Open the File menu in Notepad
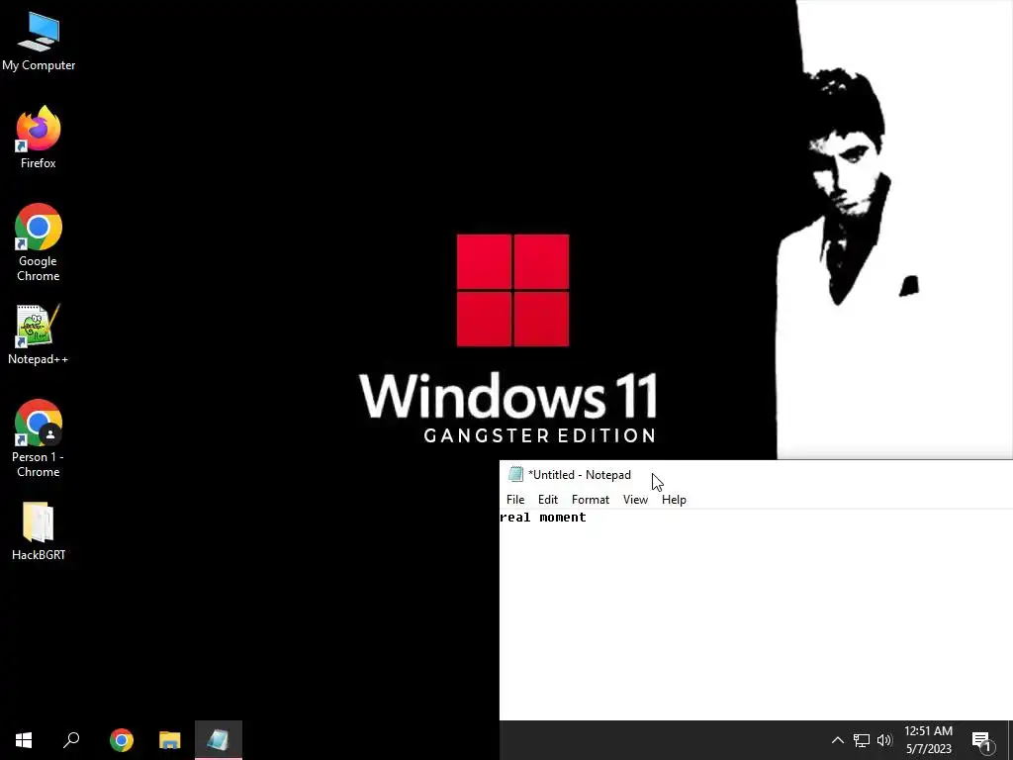1013x760 pixels. pyautogui.click(x=514, y=500)
